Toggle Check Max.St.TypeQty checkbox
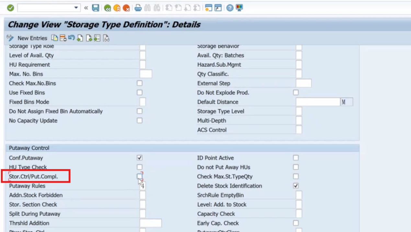 pyautogui.click(x=296, y=176)
